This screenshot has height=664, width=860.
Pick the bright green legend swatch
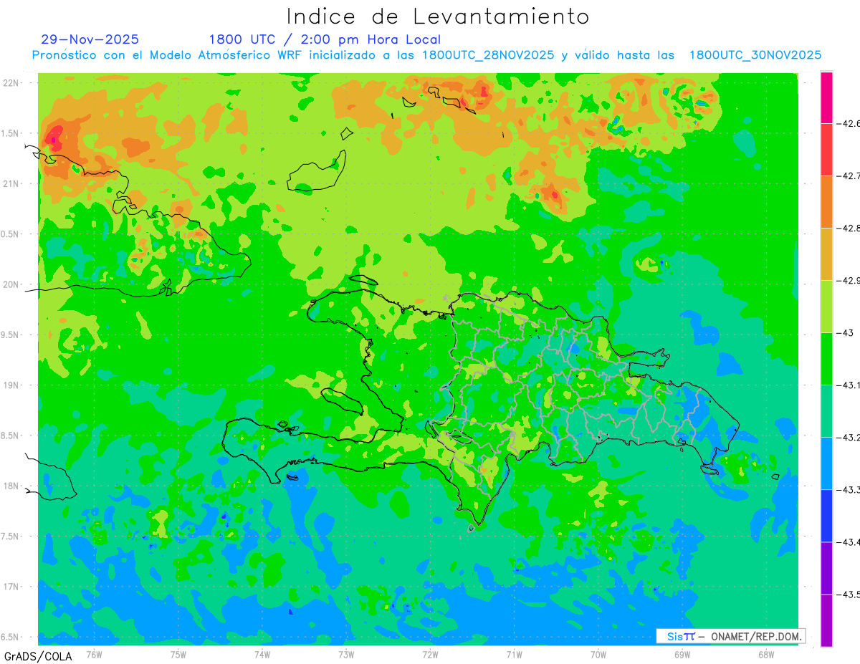(826, 358)
